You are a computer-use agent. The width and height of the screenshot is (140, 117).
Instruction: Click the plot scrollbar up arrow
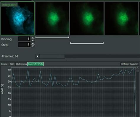138,68
